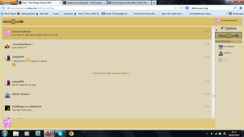Open private message with Annamisasa
The height and width of the screenshot is (137, 244).
(x=229, y=47)
